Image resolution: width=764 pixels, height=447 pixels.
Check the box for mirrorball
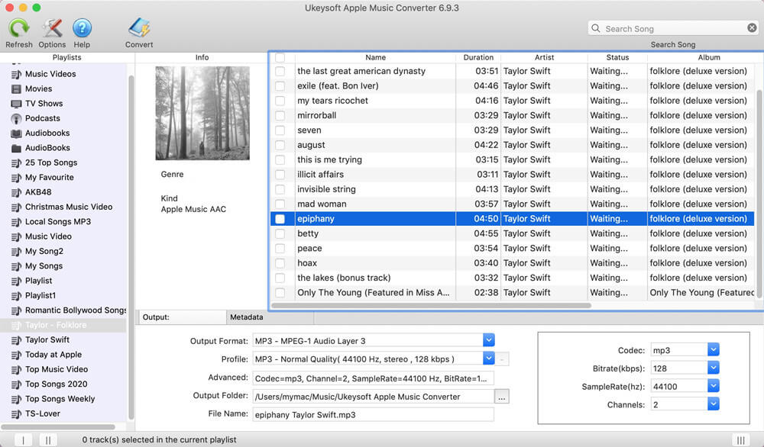click(280, 116)
